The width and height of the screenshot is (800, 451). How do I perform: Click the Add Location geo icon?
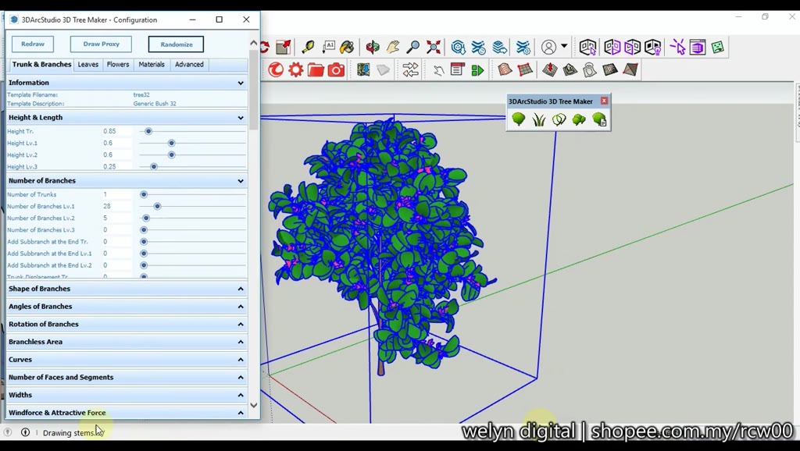coord(363,69)
